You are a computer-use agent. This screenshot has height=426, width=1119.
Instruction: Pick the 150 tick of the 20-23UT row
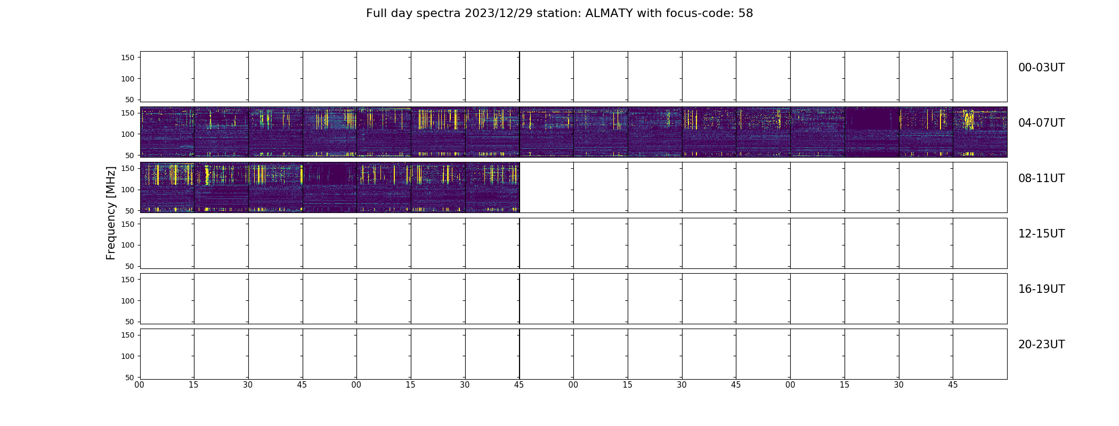(128, 335)
